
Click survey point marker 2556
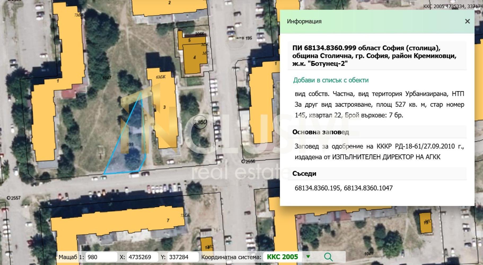click(243, 161)
